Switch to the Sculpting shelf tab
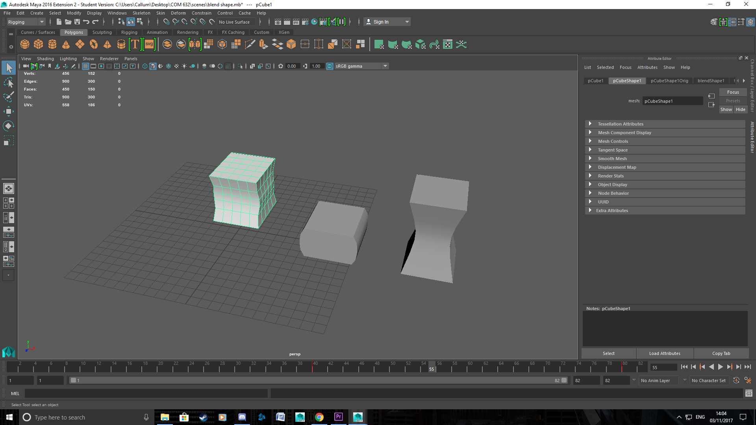The width and height of the screenshot is (756, 425). pyautogui.click(x=102, y=32)
